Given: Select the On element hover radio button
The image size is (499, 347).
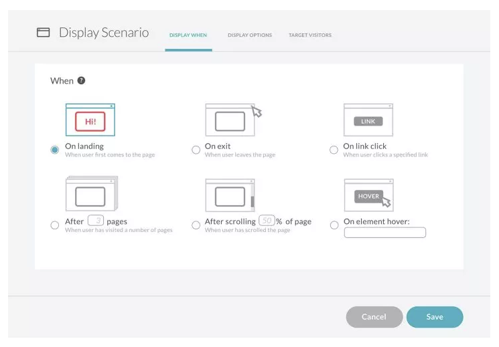Looking at the screenshot, I should click(x=334, y=225).
